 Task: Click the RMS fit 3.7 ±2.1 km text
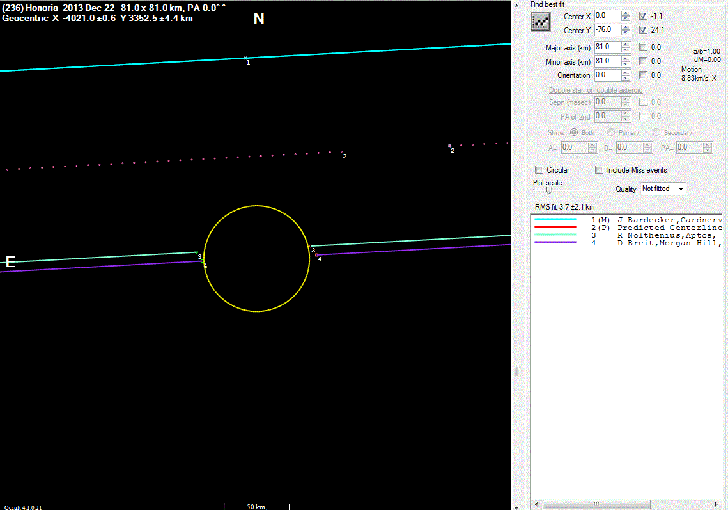tap(564, 207)
